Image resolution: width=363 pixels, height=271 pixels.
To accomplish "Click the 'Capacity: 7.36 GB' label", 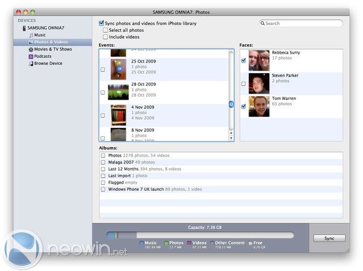I will click(x=205, y=227).
